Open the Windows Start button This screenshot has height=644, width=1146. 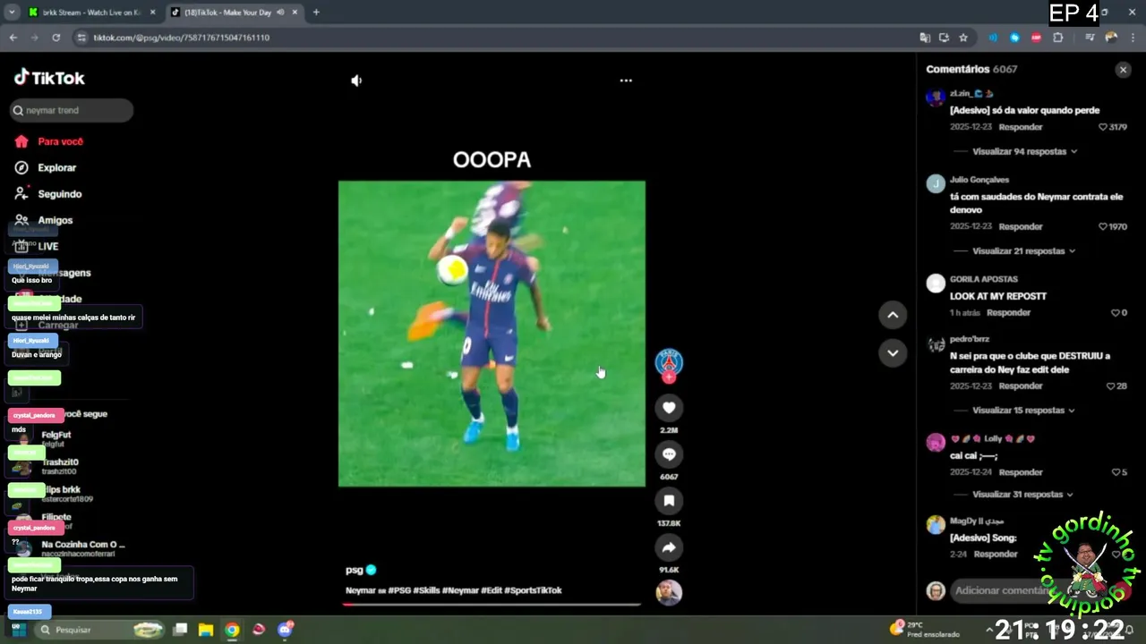click(17, 630)
